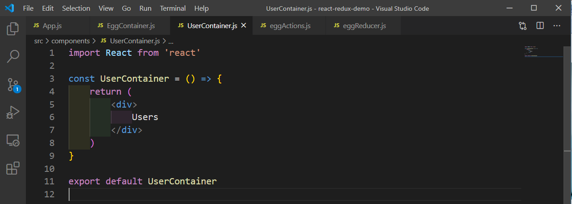This screenshot has height=204, width=572.
Task: Open the Extensions view
Action: (x=13, y=168)
